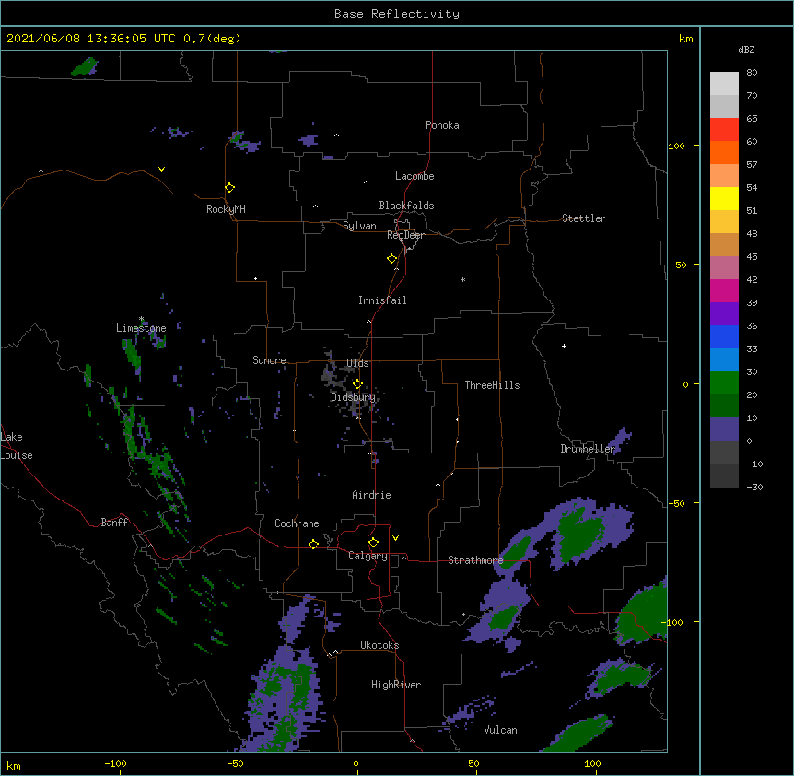Image resolution: width=794 pixels, height=776 pixels.
Task: Click the Ponoka city label
Action: coord(442,125)
